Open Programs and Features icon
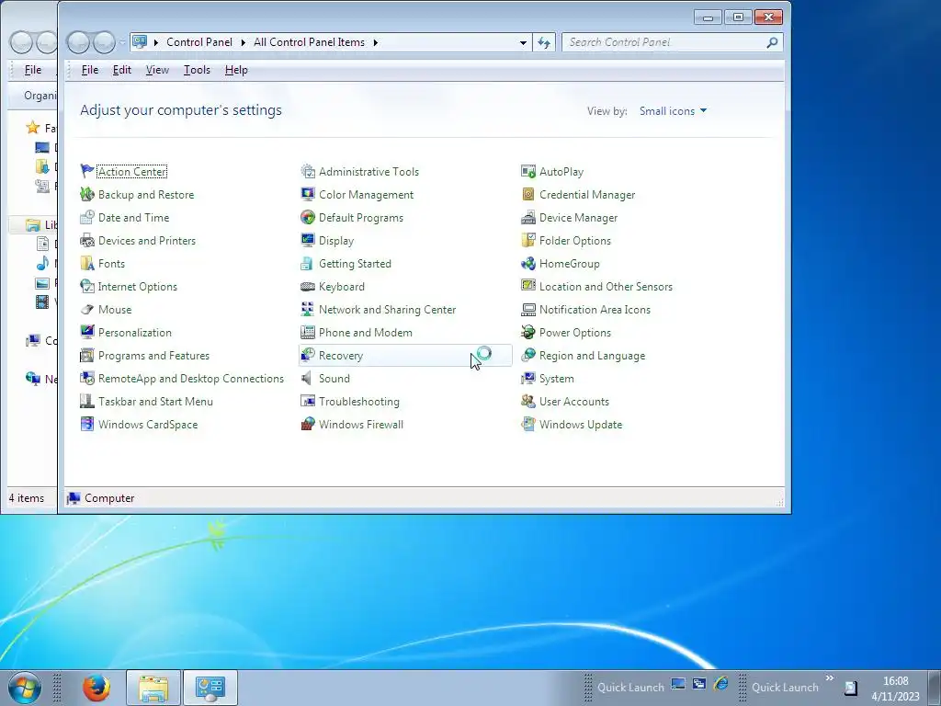941x706 pixels. pyautogui.click(x=87, y=356)
